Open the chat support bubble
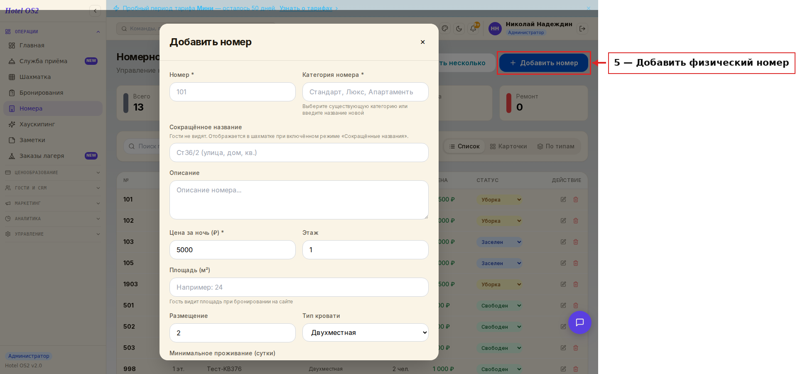This screenshot has width=805, height=374. click(580, 322)
